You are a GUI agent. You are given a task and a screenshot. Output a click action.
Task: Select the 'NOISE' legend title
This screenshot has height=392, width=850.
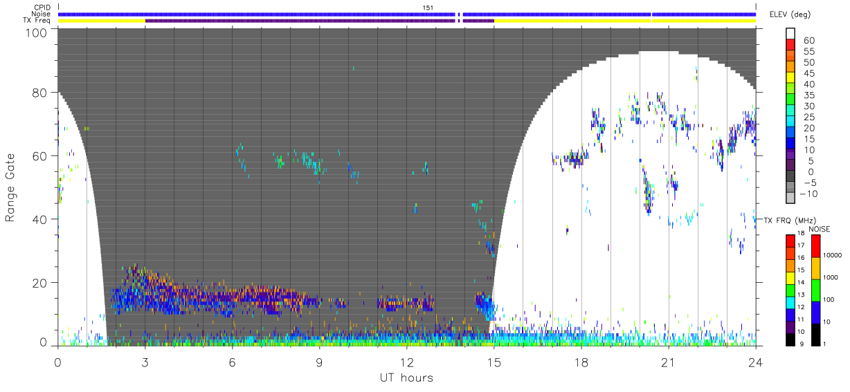click(820, 229)
